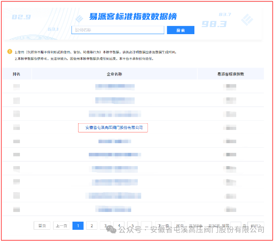Screen dimensions: 274x241
Task: Click the WeChat logo in the watermark
Action: pos(111,229)
